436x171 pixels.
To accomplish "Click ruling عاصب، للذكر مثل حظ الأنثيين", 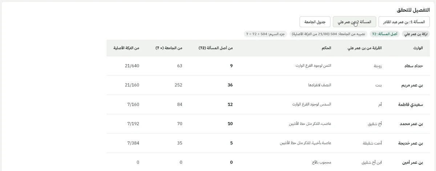I will [x=310, y=124].
